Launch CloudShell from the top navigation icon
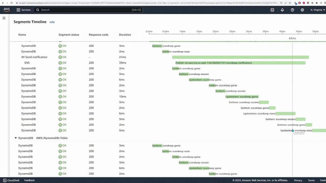This screenshot has width=326, height=183. coord(272,10)
